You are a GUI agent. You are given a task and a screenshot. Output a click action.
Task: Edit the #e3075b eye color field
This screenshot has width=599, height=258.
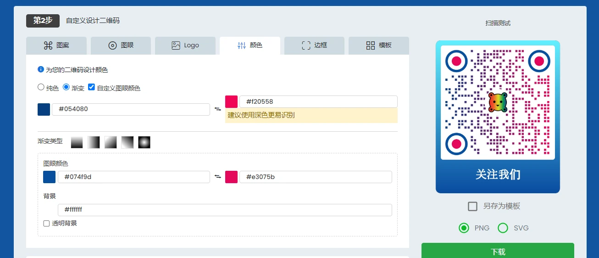316,177
